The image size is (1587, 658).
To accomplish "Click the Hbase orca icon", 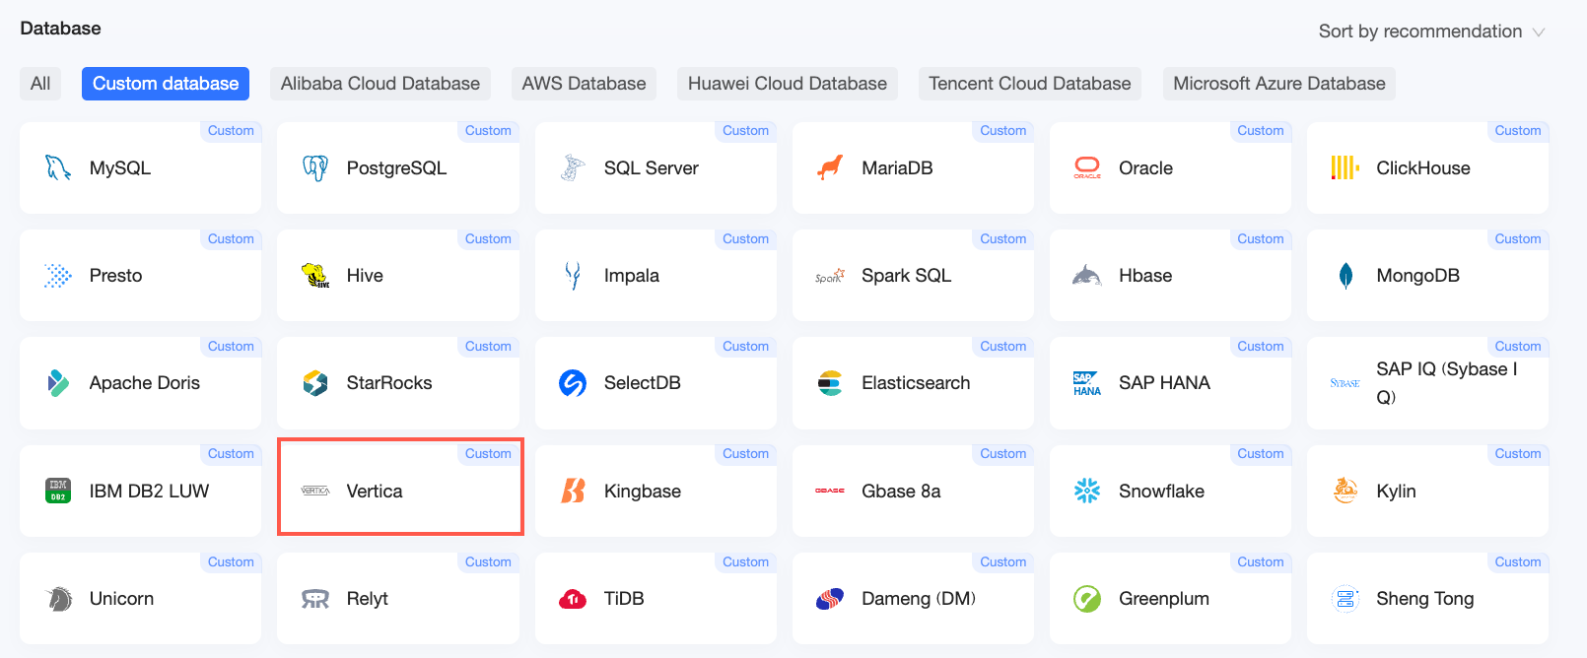I will point(1087,276).
